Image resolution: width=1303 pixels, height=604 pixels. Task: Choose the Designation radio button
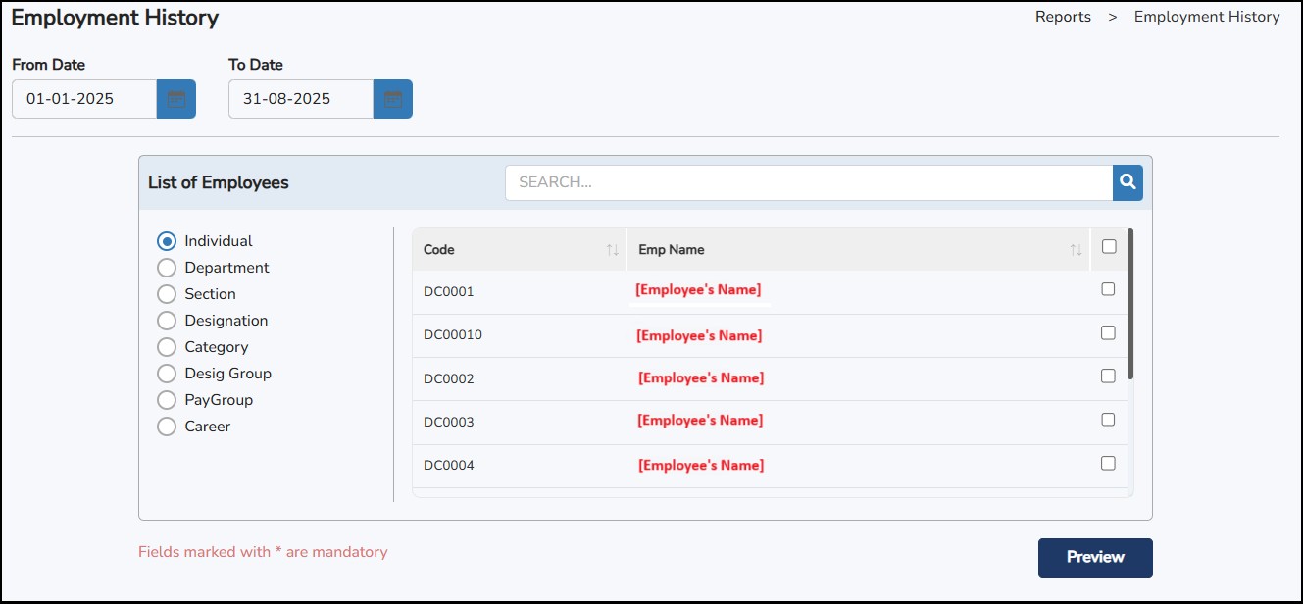click(x=167, y=321)
